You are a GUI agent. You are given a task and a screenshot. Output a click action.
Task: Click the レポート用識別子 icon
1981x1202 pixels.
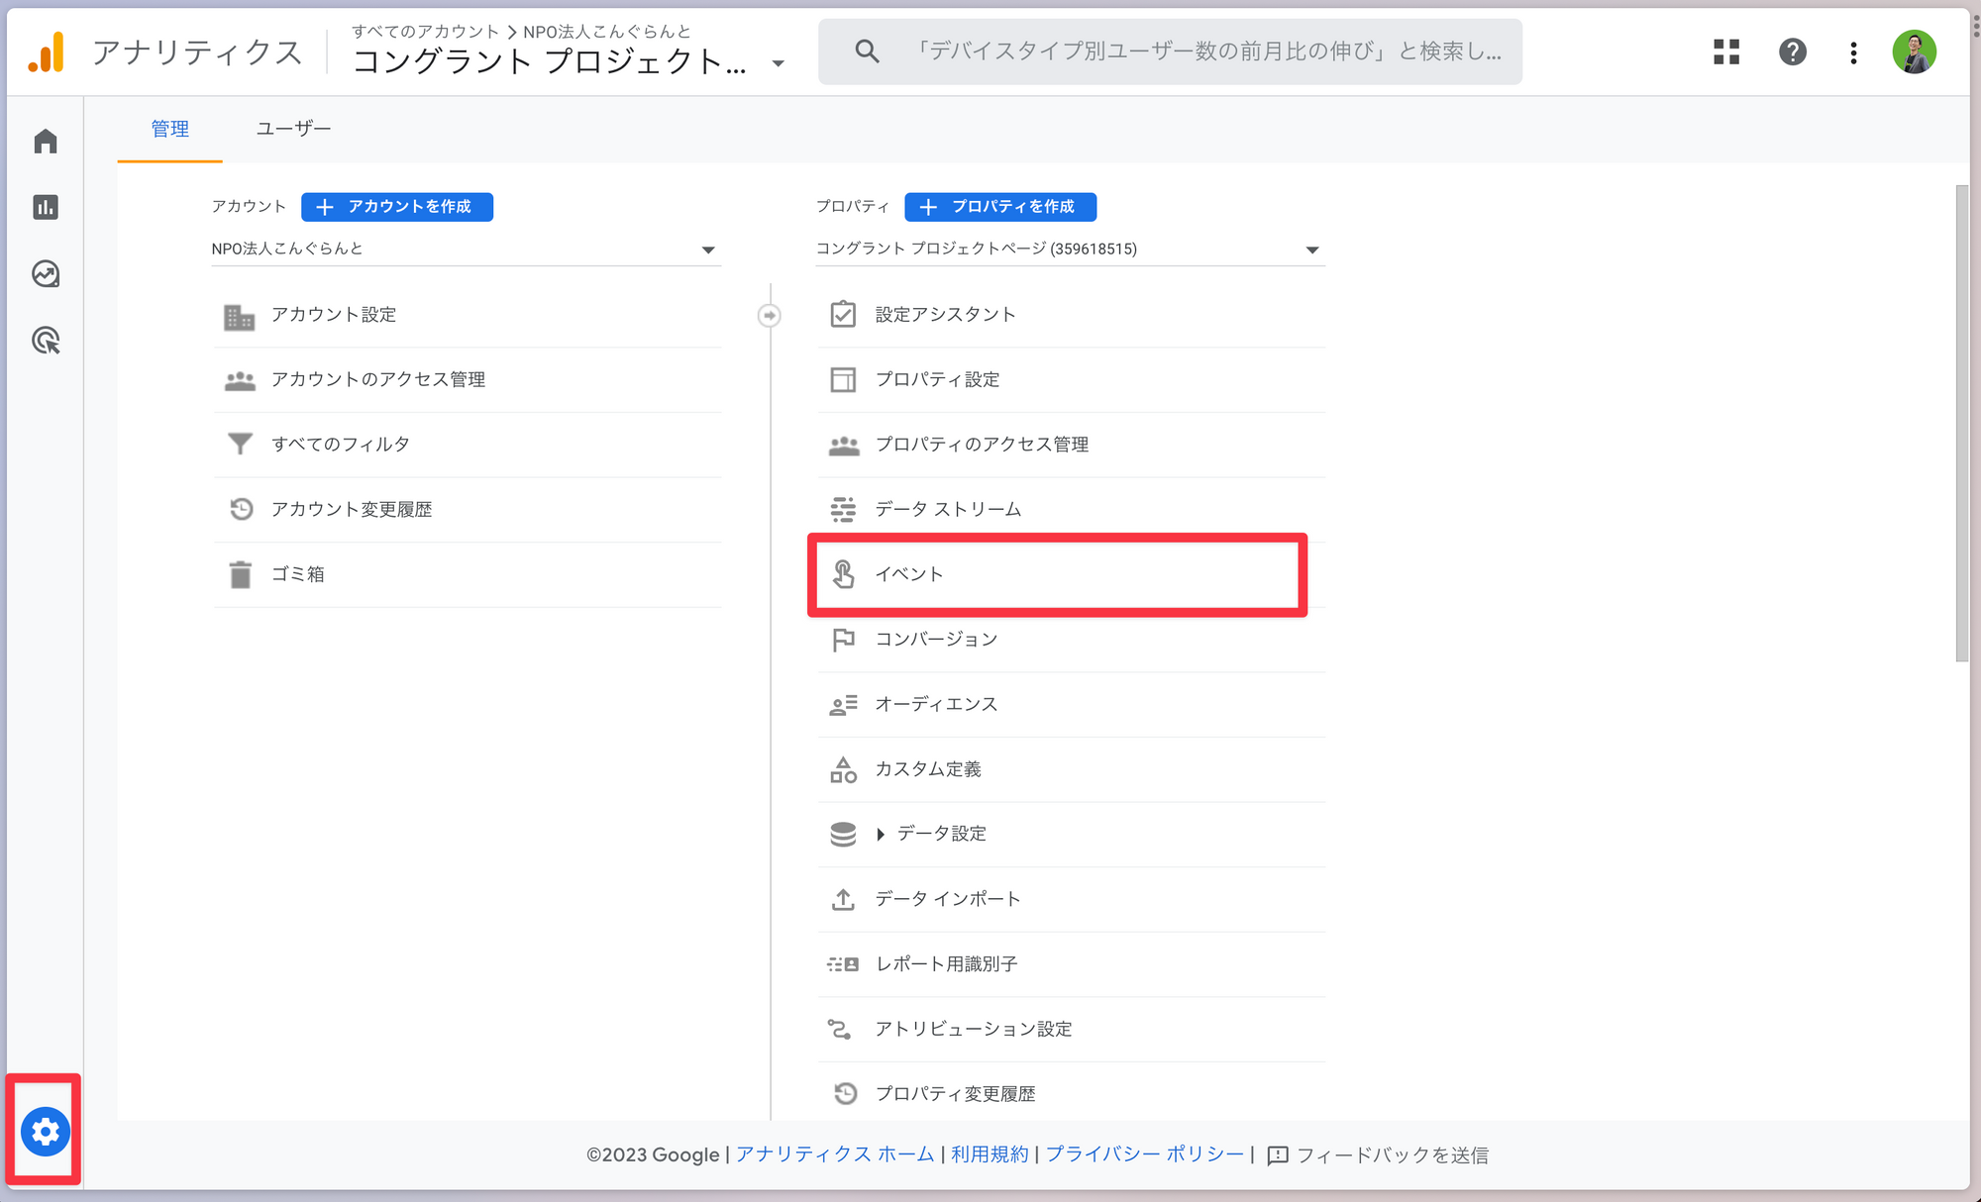843,963
